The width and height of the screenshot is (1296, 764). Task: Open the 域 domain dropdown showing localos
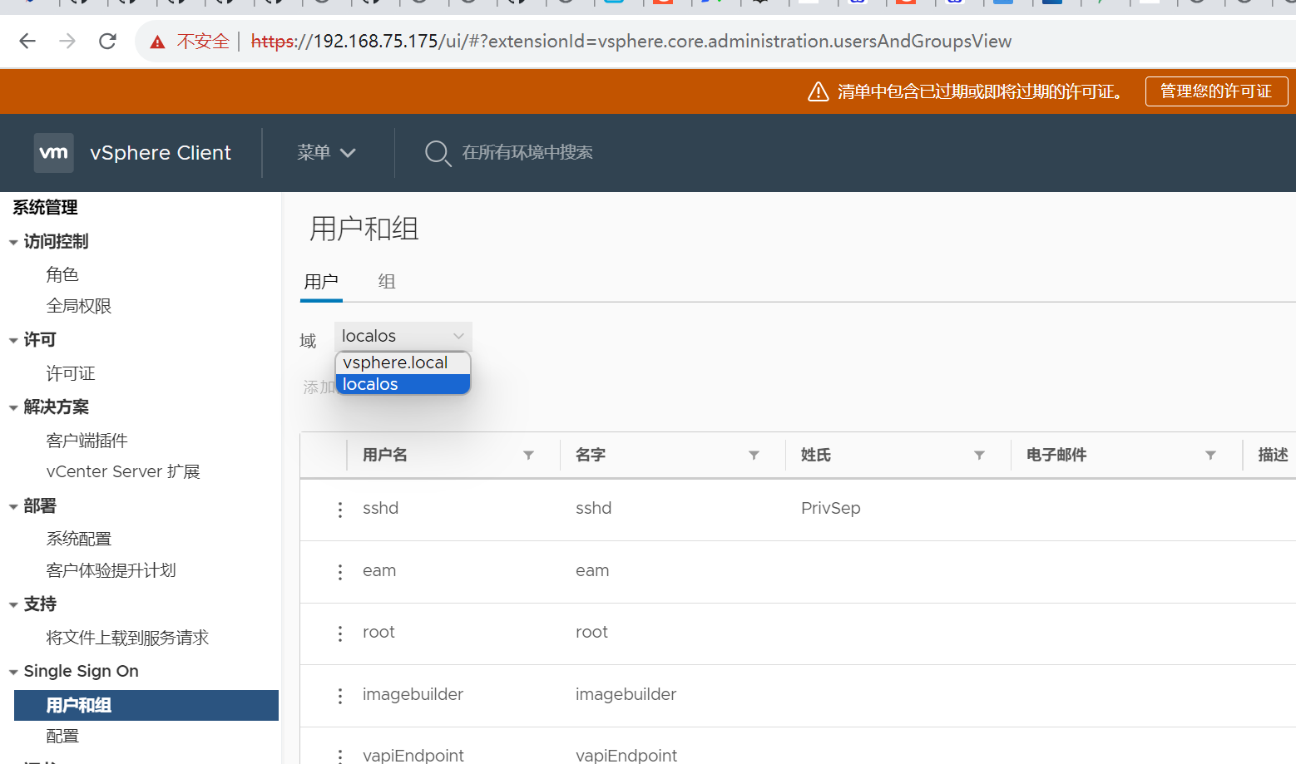[403, 336]
